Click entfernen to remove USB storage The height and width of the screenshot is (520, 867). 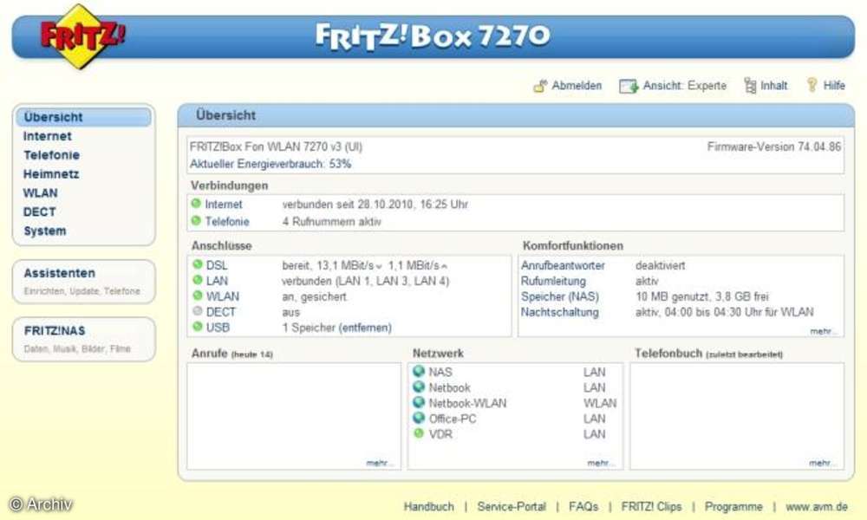click(365, 328)
